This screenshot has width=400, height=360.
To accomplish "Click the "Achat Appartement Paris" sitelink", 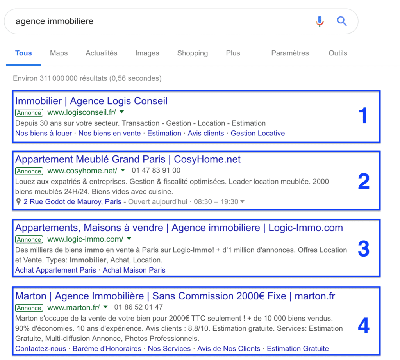I will point(55,270).
